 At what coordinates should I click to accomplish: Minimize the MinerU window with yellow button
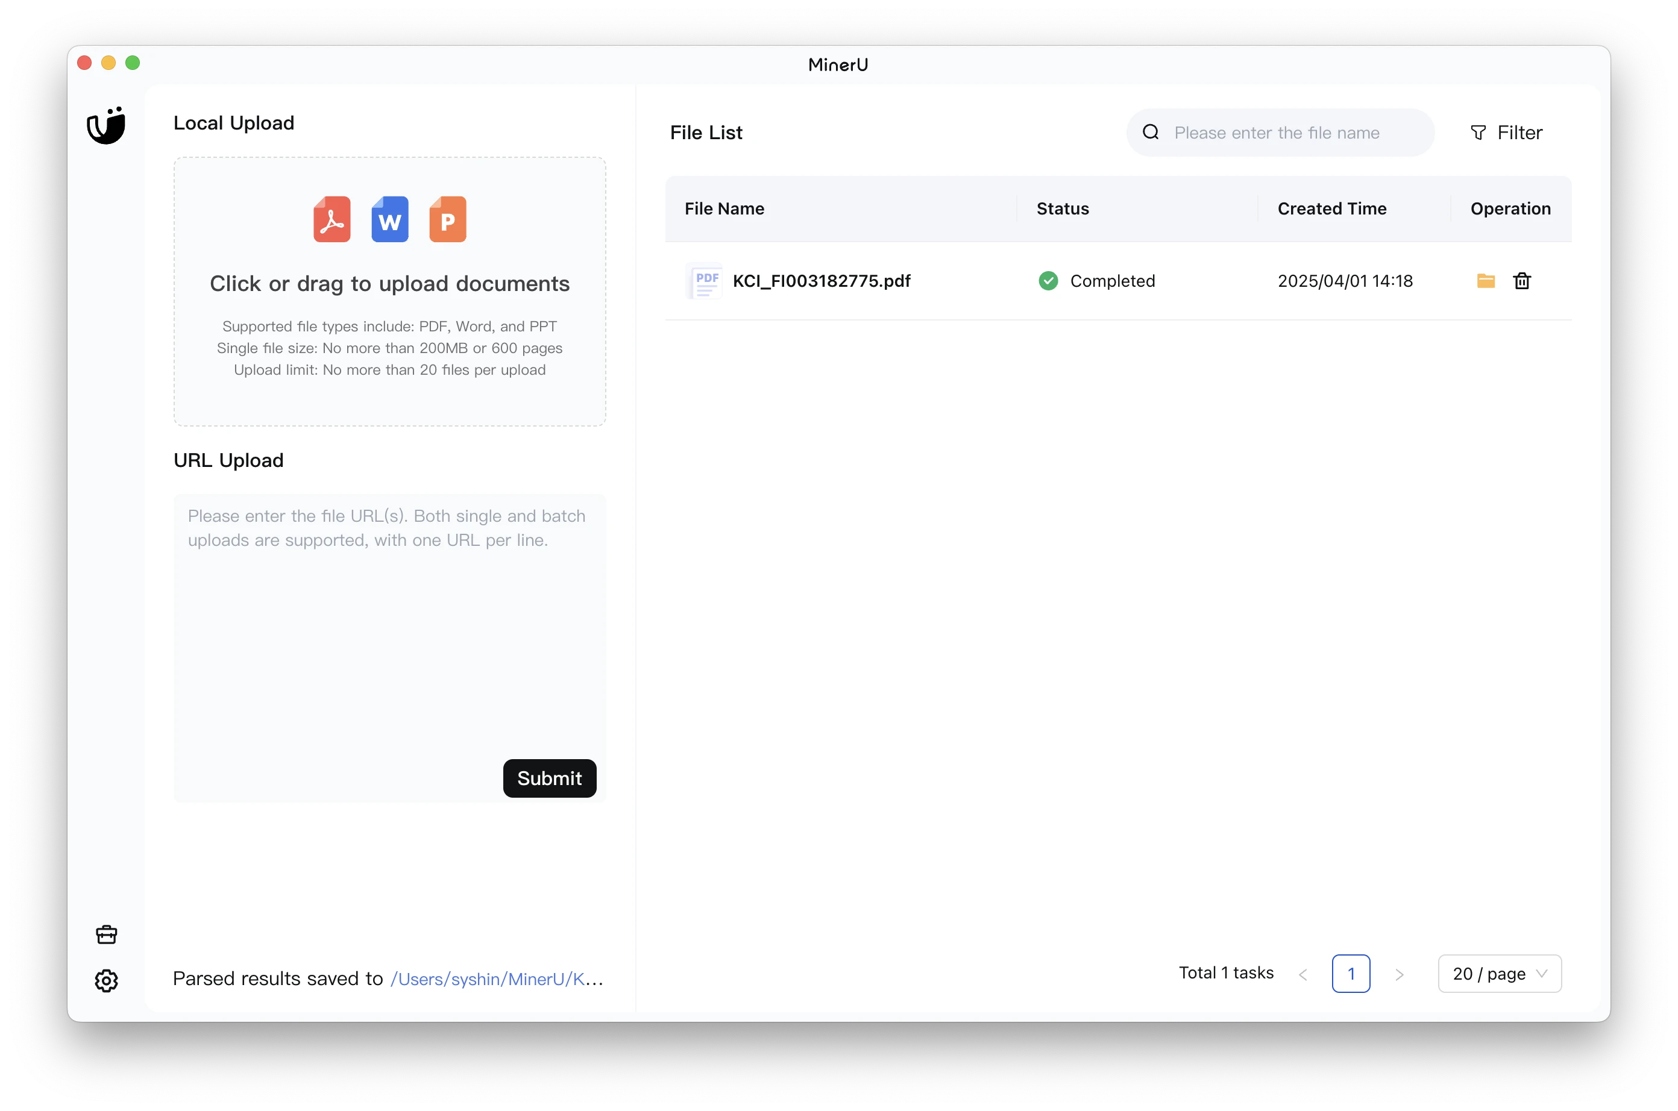click(x=108, y=63)
